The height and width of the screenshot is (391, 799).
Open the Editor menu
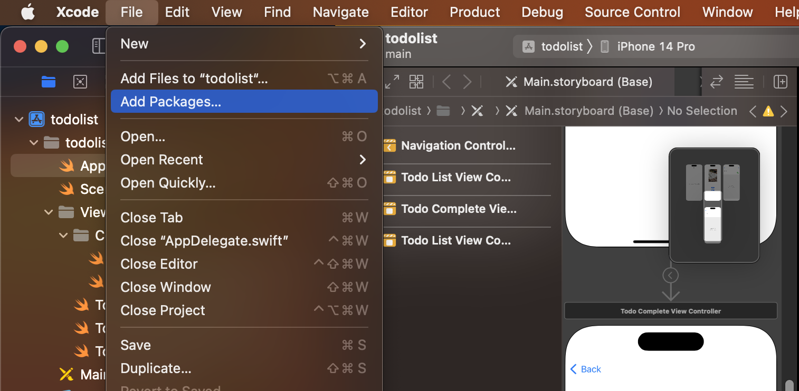pyautogui.click(x=410, y=12)
